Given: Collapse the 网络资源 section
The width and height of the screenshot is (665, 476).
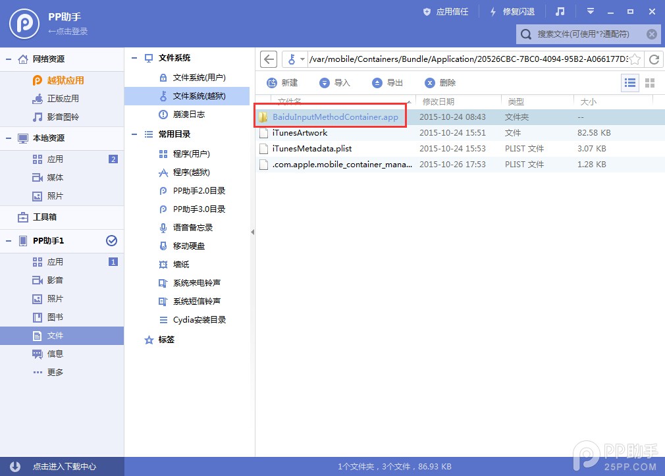Looking at the screenshot, I should click(9, 59).
